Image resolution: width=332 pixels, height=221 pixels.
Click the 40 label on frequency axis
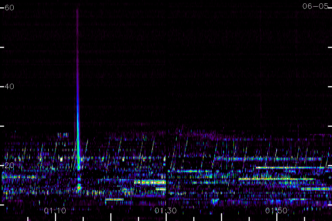tap(9, 87)
